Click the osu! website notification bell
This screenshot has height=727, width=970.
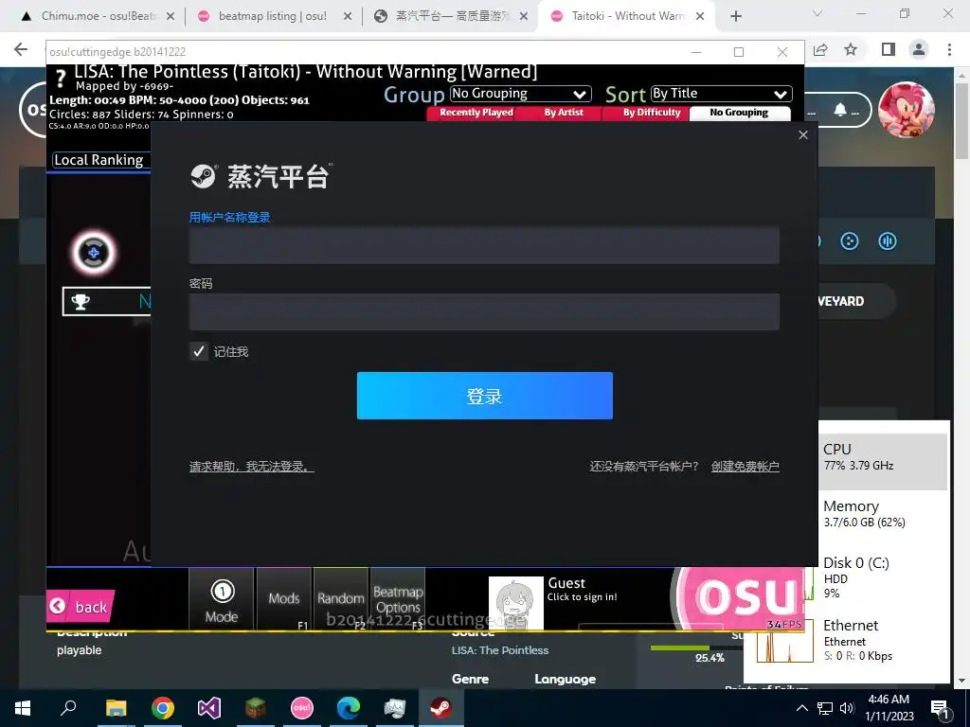pos(840,110)
